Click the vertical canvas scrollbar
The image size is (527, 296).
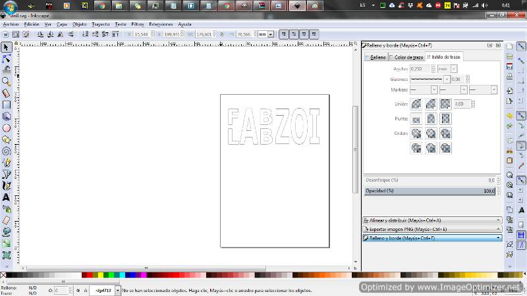click(x=355, y=149)
